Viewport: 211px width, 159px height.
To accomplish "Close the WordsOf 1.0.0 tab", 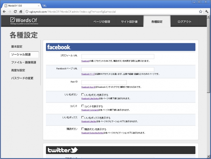I will tap(38, 6).
